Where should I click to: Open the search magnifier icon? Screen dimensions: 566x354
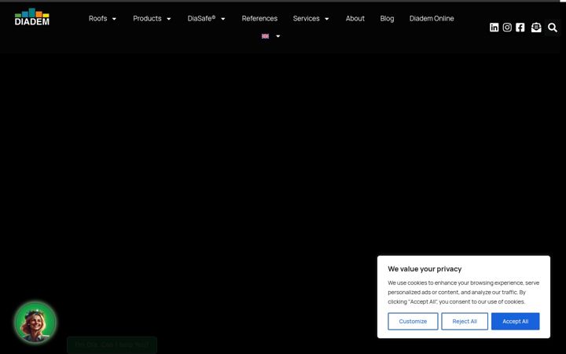coord(553,28)
